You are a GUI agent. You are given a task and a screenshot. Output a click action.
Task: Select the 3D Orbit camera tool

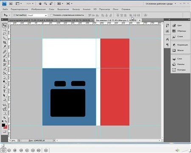4,109
